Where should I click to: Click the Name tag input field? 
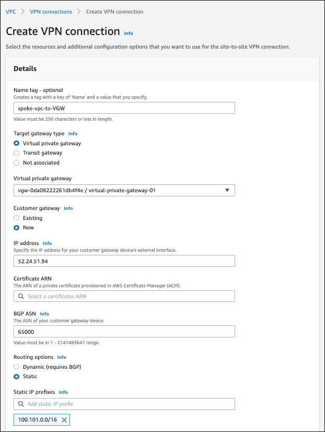124,108
